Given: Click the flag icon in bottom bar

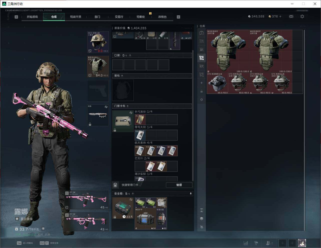Looking at the screenshot, I should pyautogui.click(x=256, y=243).
